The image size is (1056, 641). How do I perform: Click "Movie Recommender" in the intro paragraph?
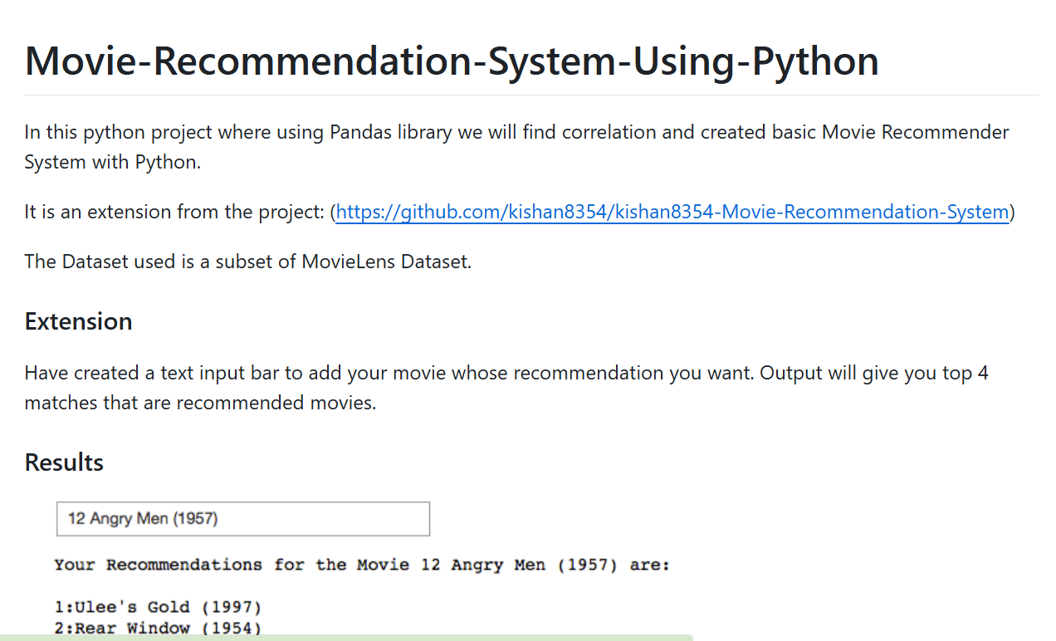pos(916,132)
